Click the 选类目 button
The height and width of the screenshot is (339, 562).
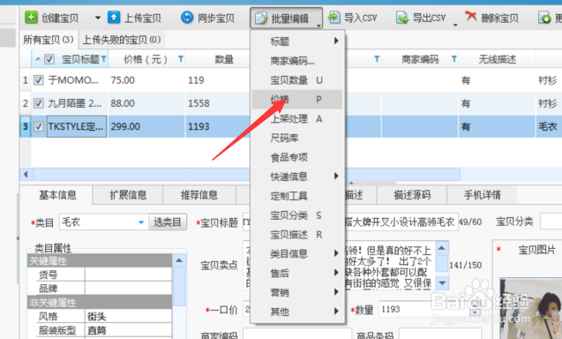tap(168, 222)
